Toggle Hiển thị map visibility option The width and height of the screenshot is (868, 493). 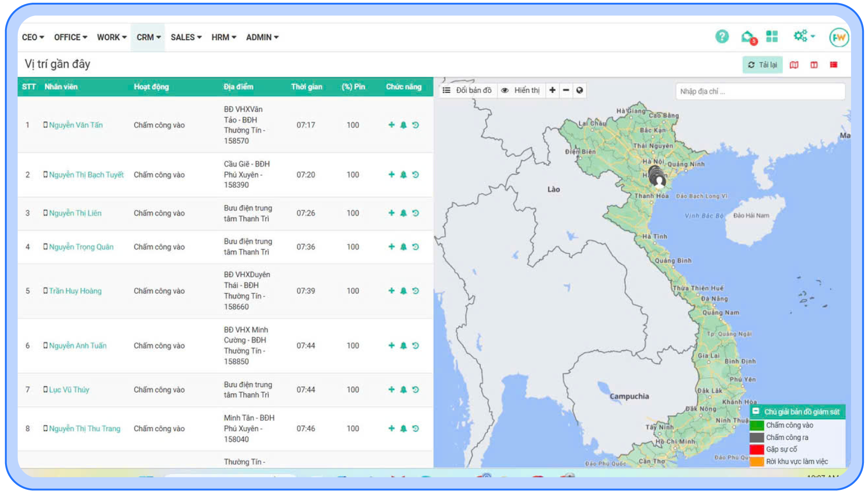point(520,90)
